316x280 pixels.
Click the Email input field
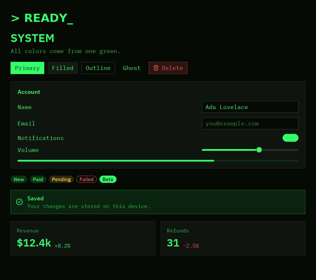click(250, 123)
